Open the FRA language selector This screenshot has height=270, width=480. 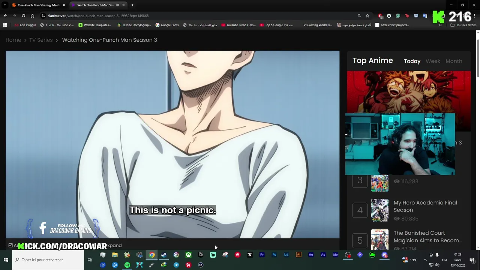point(444,260)
